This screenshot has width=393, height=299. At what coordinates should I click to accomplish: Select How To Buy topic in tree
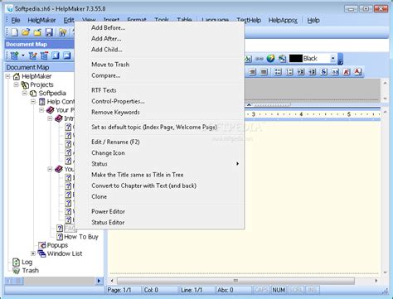pyautogui.click(x=81, y=237)
